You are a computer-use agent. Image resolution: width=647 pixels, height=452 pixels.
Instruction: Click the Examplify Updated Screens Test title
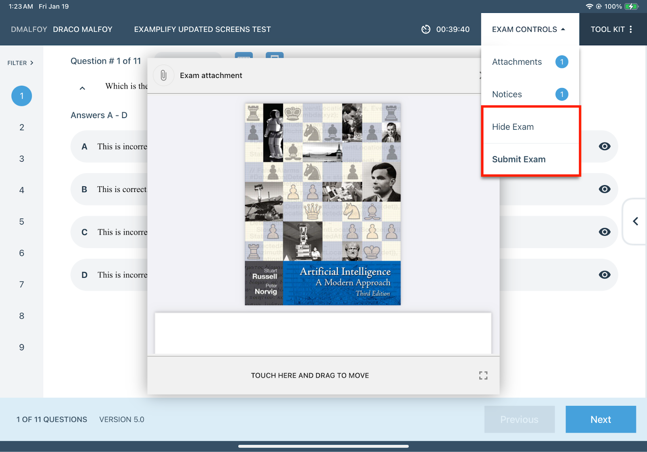(202, 29)
